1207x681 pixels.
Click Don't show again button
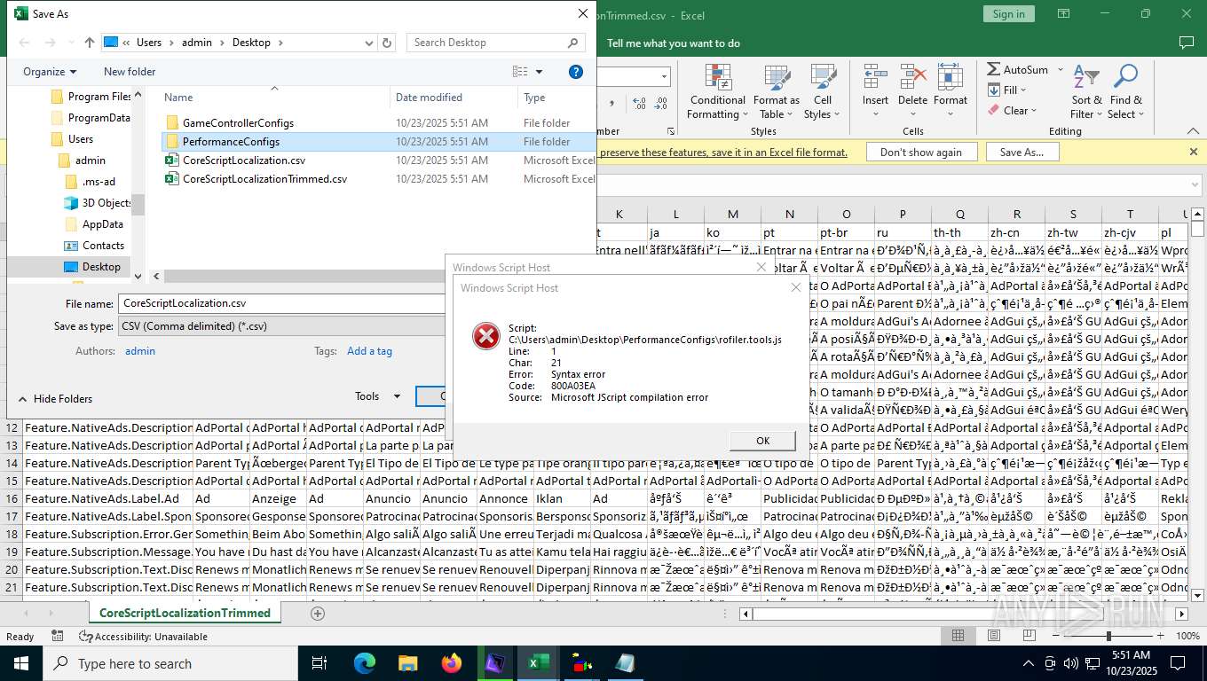tap(921, 153)
